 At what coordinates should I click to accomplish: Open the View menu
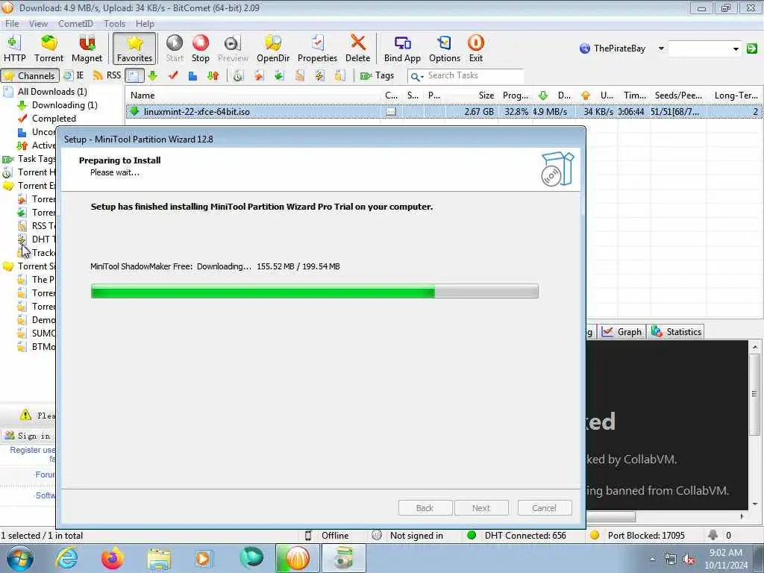(x=38, y=23)
